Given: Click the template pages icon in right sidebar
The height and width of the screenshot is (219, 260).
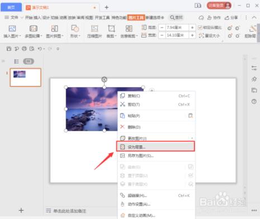Looking at the screenshot, I should pos(254,91).
